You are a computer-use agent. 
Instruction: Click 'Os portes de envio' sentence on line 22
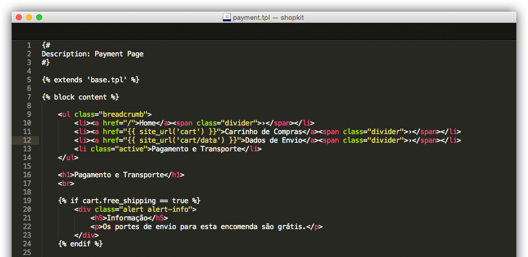click(x=204, y=227)
